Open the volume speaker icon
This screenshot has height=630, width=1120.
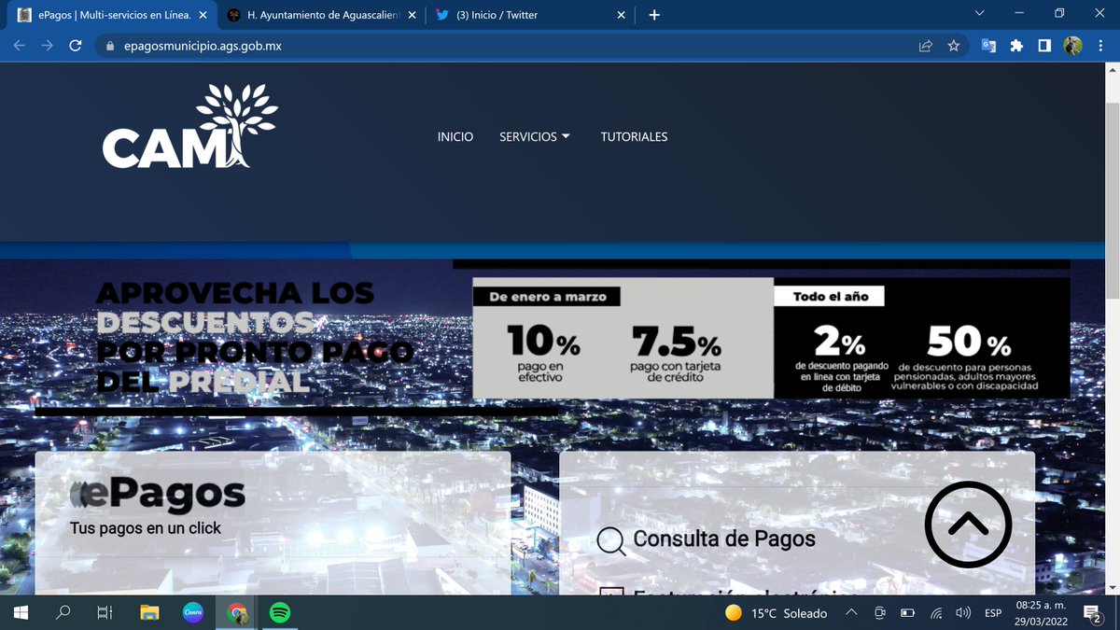[963, 613]
